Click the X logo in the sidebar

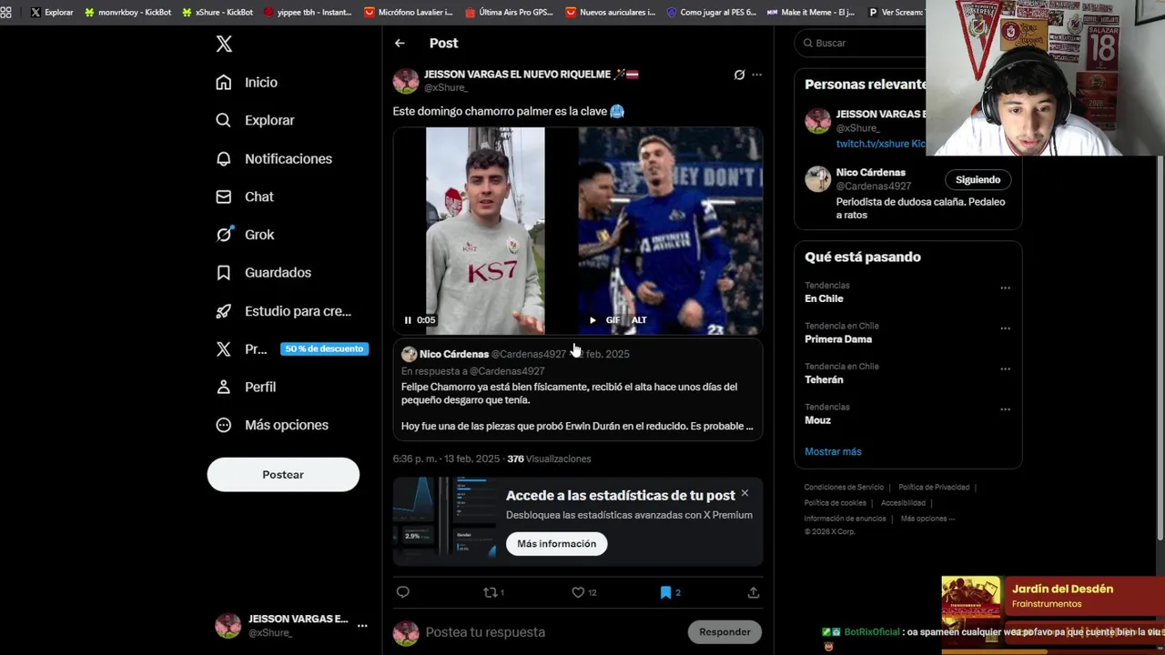[x=224, y=44]
